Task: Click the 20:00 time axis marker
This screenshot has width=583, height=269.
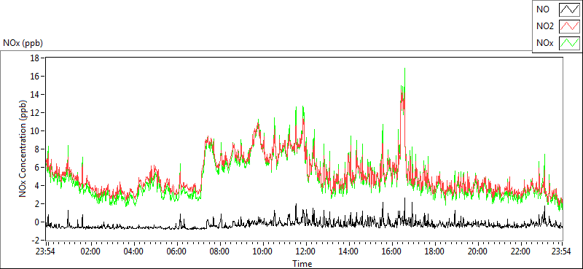Action: [x=477, y=252]
